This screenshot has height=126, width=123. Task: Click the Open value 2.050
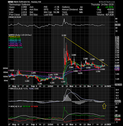click(24, 7)
